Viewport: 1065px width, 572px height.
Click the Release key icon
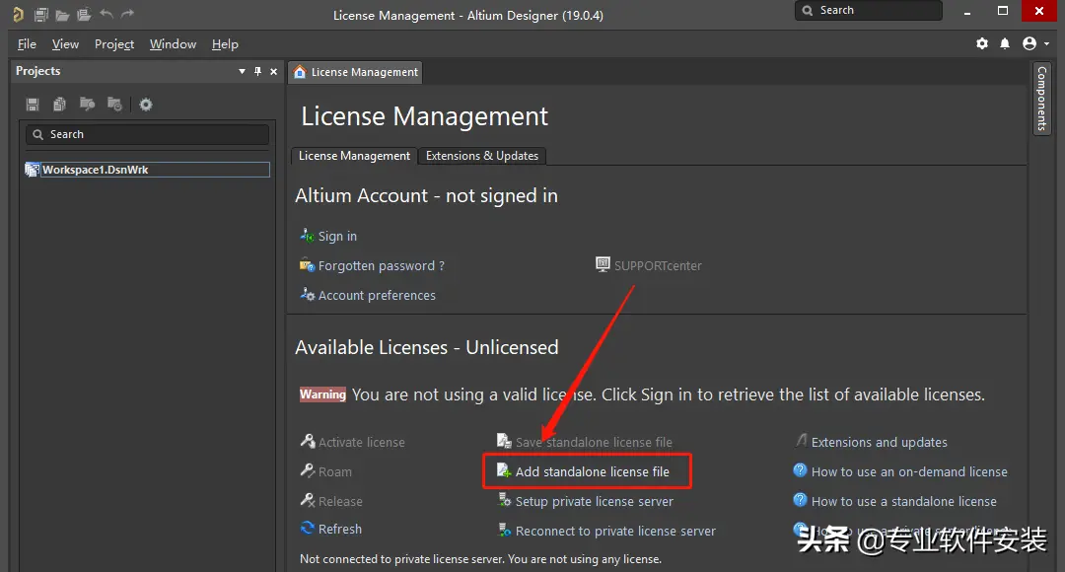click(307, 500)
